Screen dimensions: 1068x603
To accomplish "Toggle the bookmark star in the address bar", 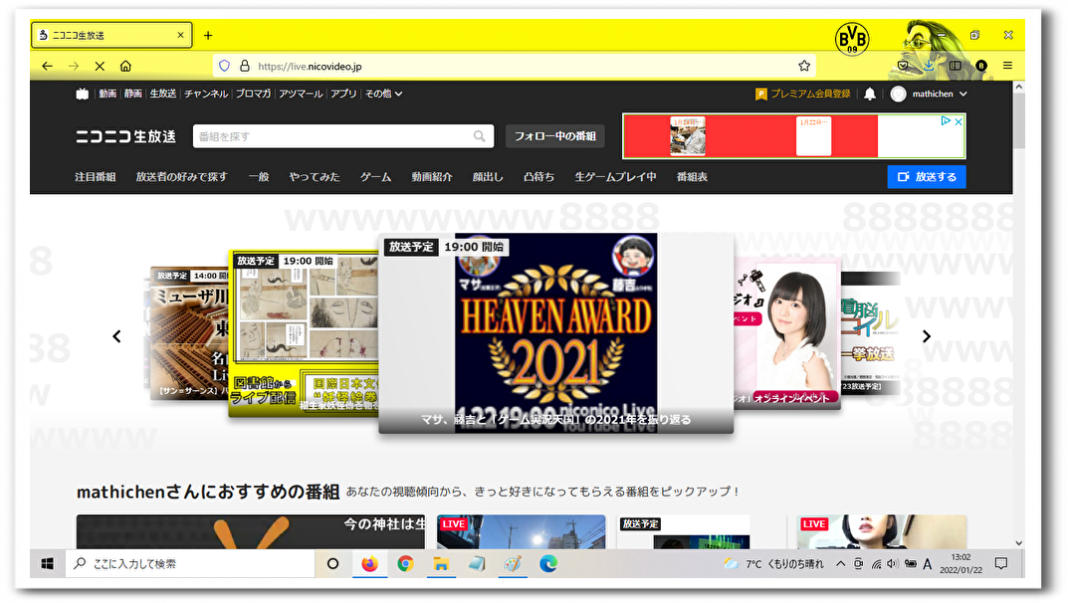I will pyautogui.click(x=803, y=65).
